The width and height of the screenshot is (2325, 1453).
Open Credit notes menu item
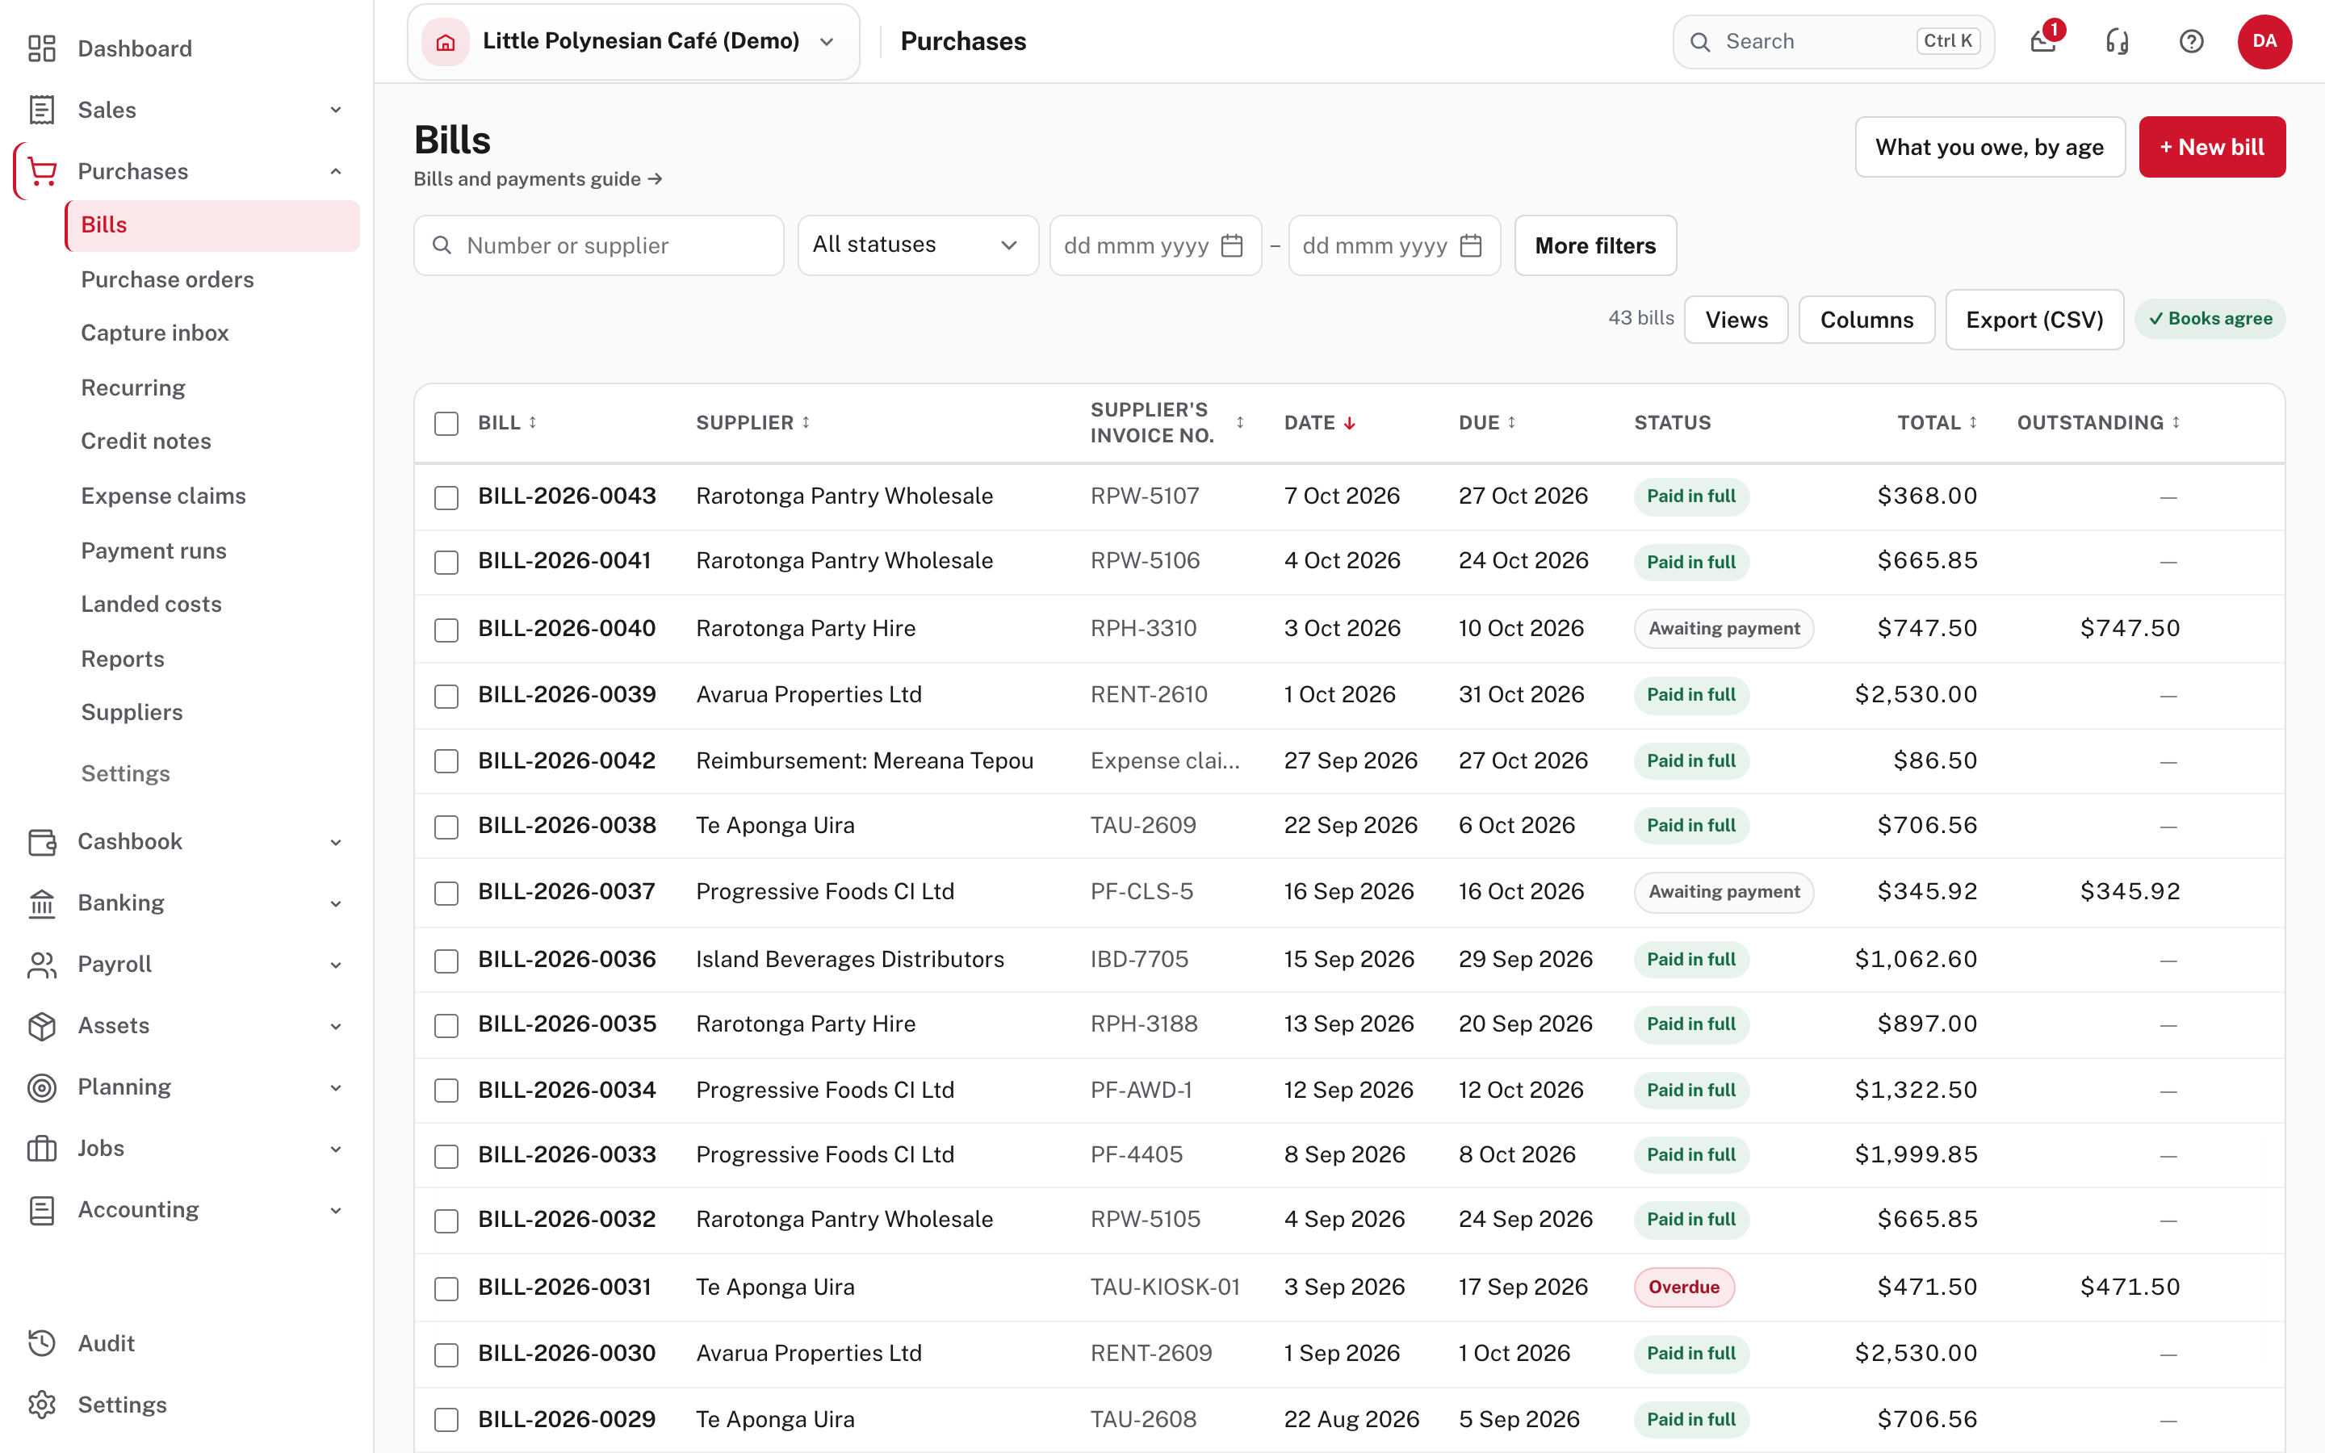click(146, 441)
